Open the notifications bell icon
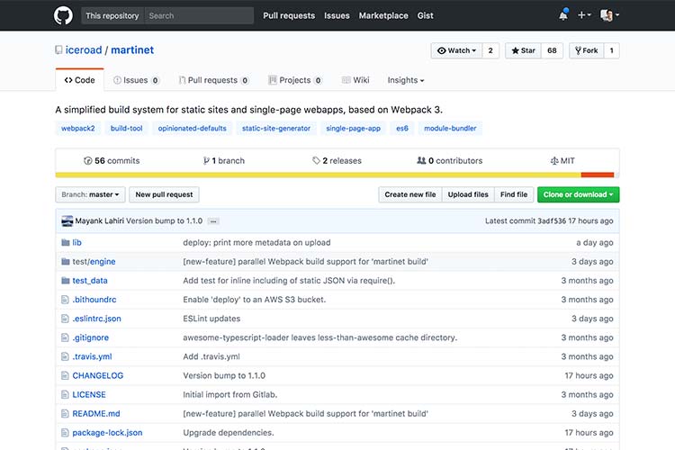 point(563,15)
